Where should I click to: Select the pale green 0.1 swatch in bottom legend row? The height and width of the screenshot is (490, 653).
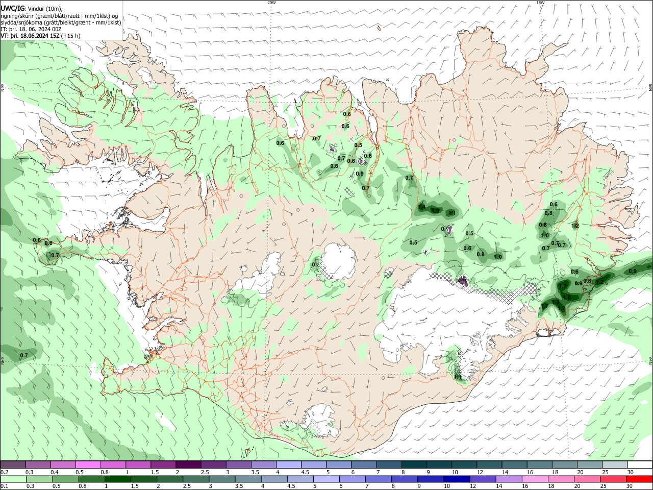pyautogui.click(x=13, y=479)
